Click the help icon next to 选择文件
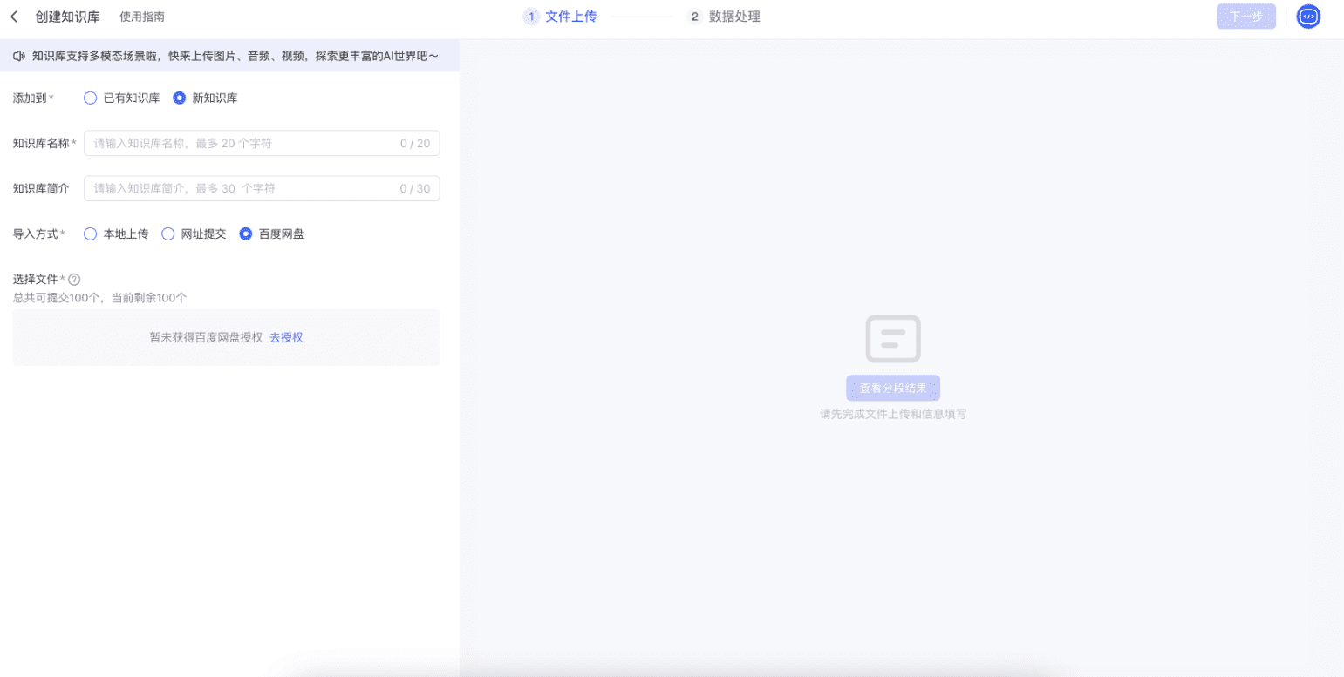The image size is (1344, 677). pyautogui.click(x=74, y=280)
